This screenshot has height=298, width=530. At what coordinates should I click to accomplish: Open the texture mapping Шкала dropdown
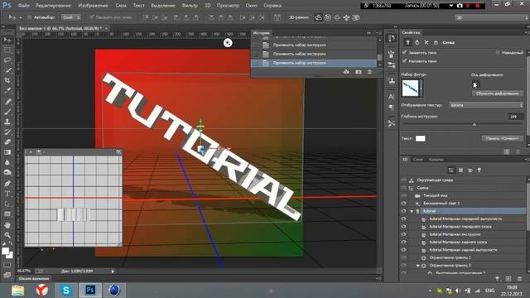(486, 105)
